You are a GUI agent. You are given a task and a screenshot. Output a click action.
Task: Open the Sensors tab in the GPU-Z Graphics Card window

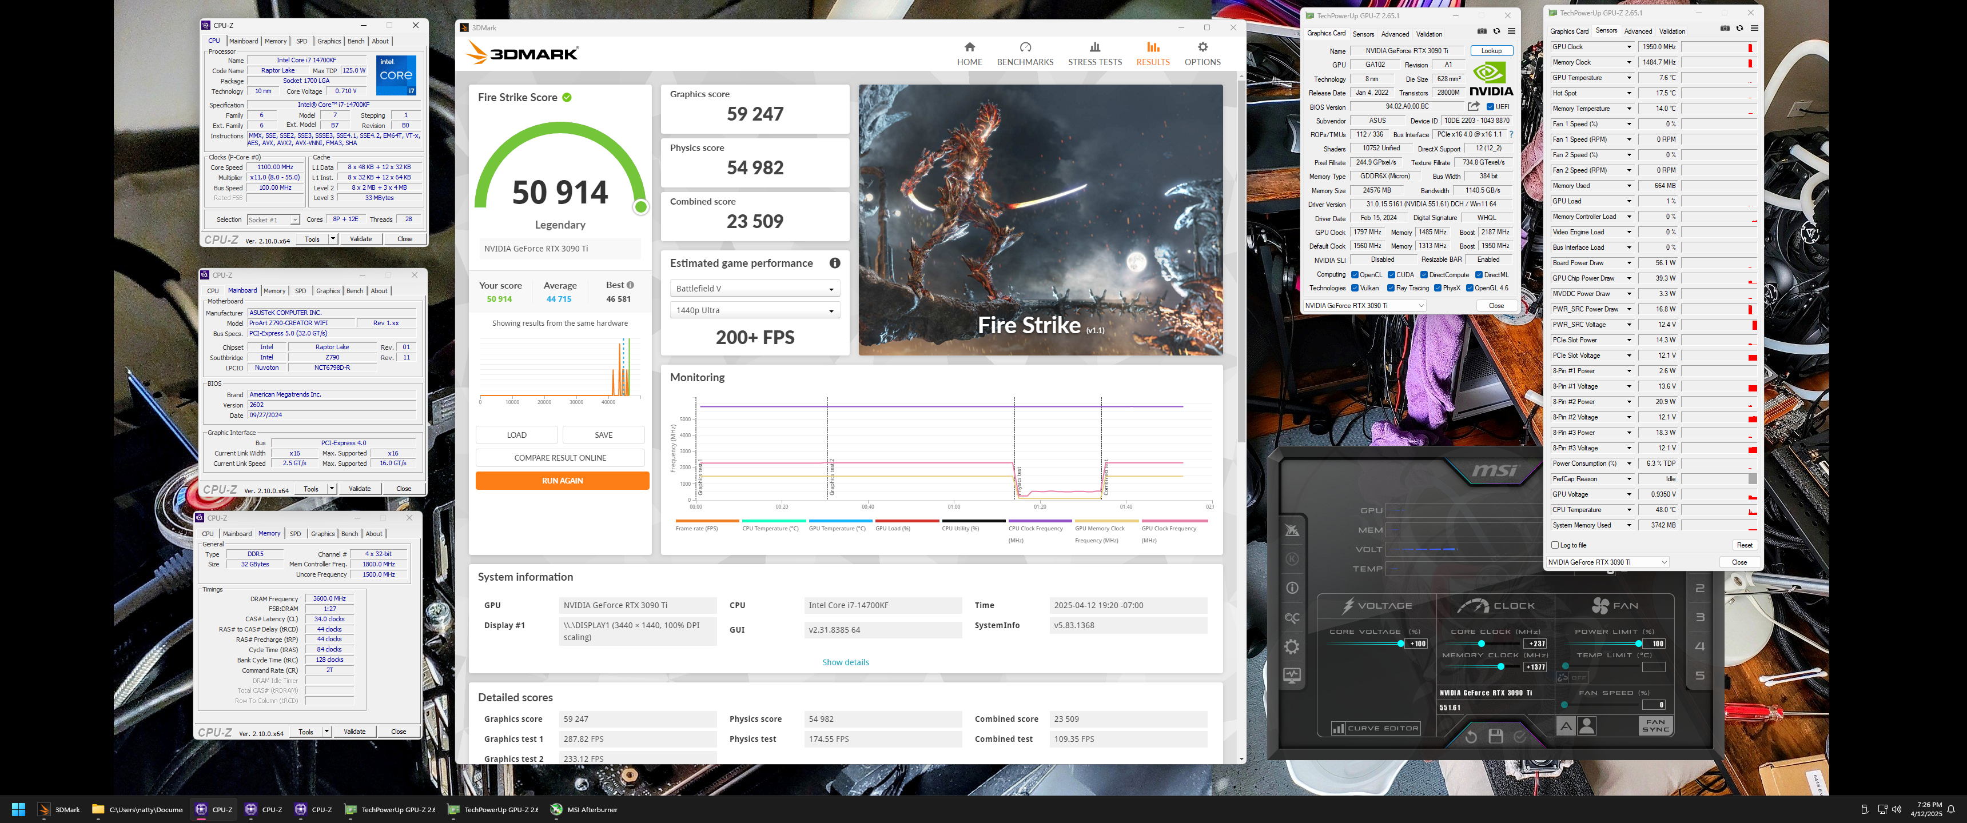(x=1363, y=34)
